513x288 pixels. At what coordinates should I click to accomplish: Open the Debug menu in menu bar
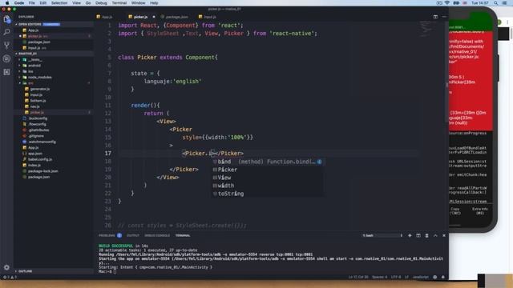(x=101, y=3)
